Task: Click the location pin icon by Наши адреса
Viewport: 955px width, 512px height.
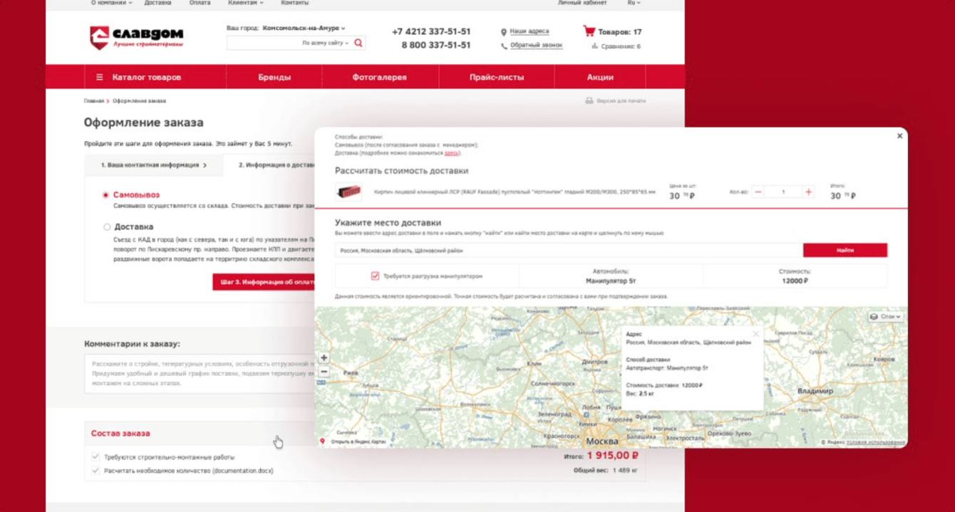Action: coord(504,32)
